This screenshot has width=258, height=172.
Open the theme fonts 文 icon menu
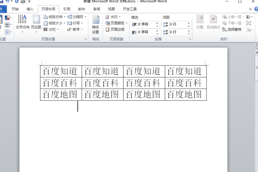pos(8,25)
